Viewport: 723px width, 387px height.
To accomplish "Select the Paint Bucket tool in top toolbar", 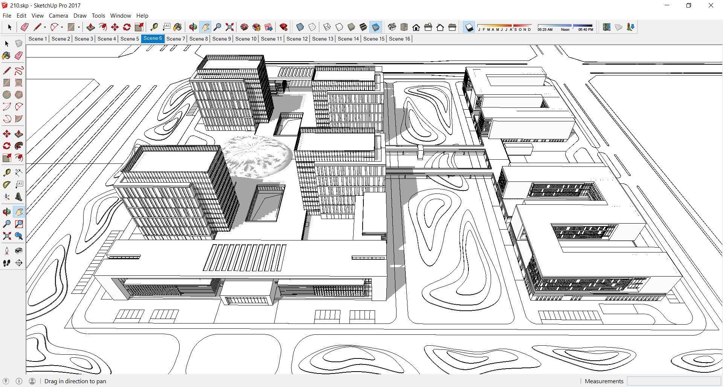I will click(177, 27).
